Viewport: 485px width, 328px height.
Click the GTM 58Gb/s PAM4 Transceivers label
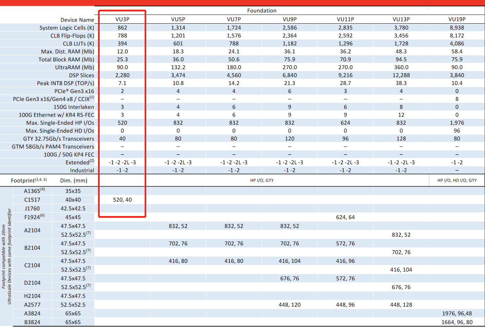pos(53,147)
